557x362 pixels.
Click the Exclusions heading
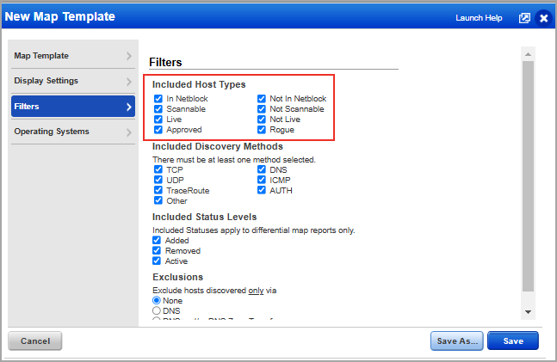tap(177, 277)
